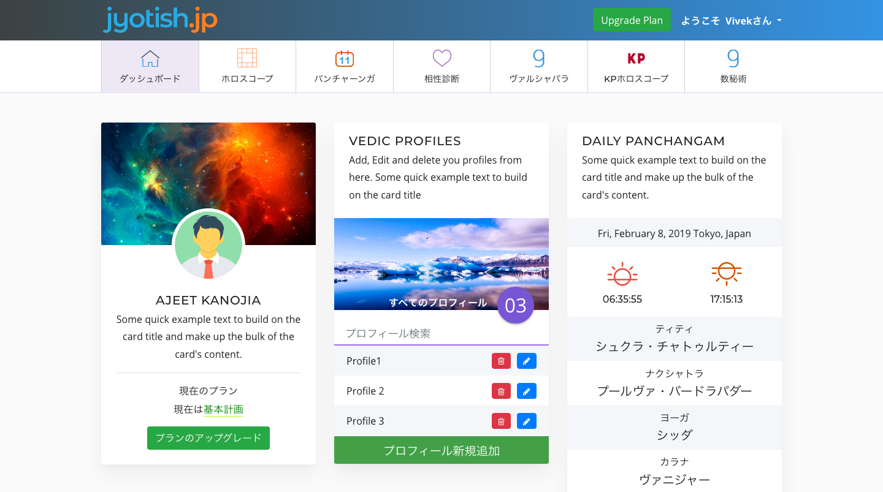The width and height of the screenshot is (883, 492).
Task: Switch to the Varshaphala tab
Action: (539, 66)
